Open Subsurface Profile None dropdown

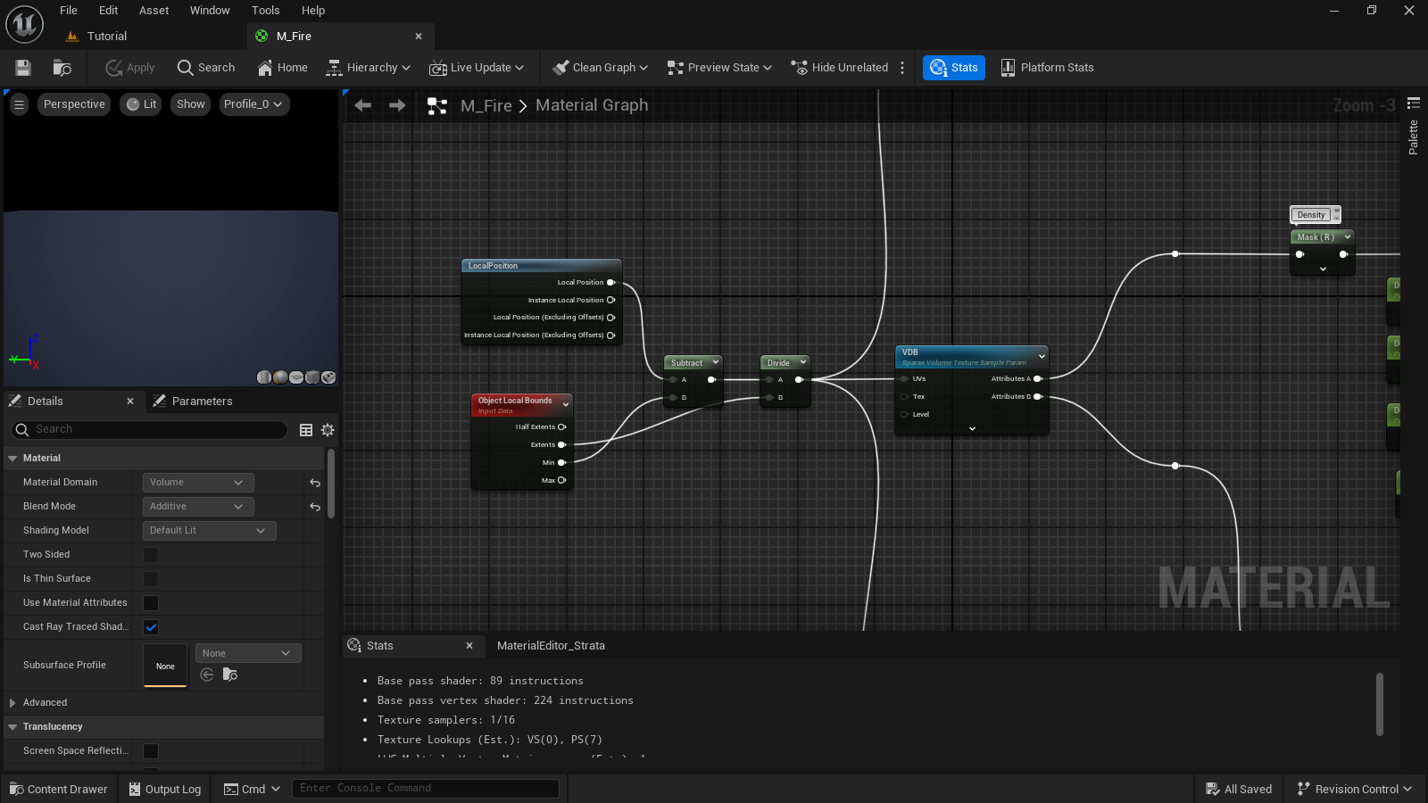tap(247, 653)
